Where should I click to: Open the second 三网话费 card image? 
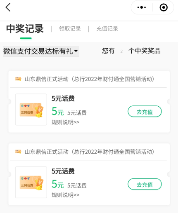31,182
